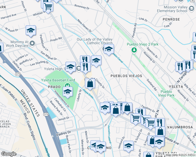This screenshot has height=157, width=196.
Task: Click the Ysleta Baseball Field label
Action: pyautogui.click(x=58, y=80)
